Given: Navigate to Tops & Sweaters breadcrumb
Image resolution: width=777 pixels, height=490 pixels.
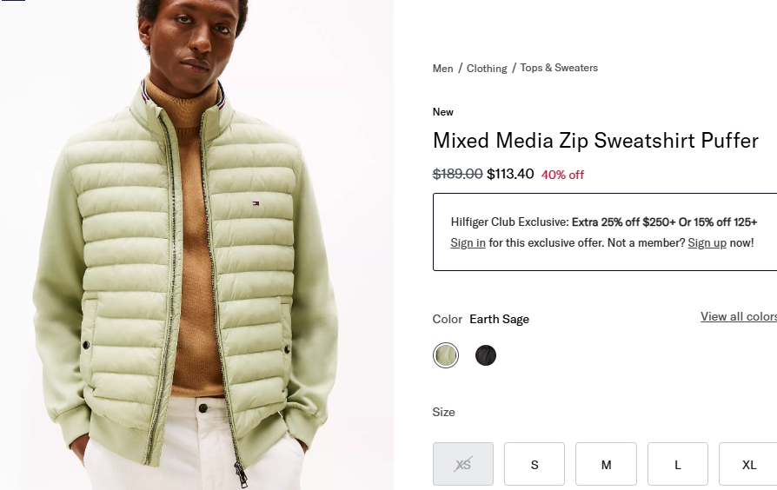Looking at the screenshot, I should point(559,68).
